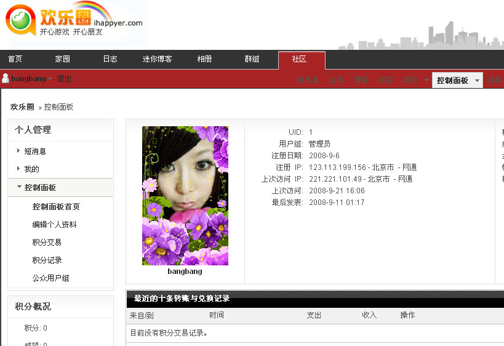The height and width of the screenshot is (346, 504).
Task: Click the 积分概况 sidebar heading
Action: tap(33, 307)
